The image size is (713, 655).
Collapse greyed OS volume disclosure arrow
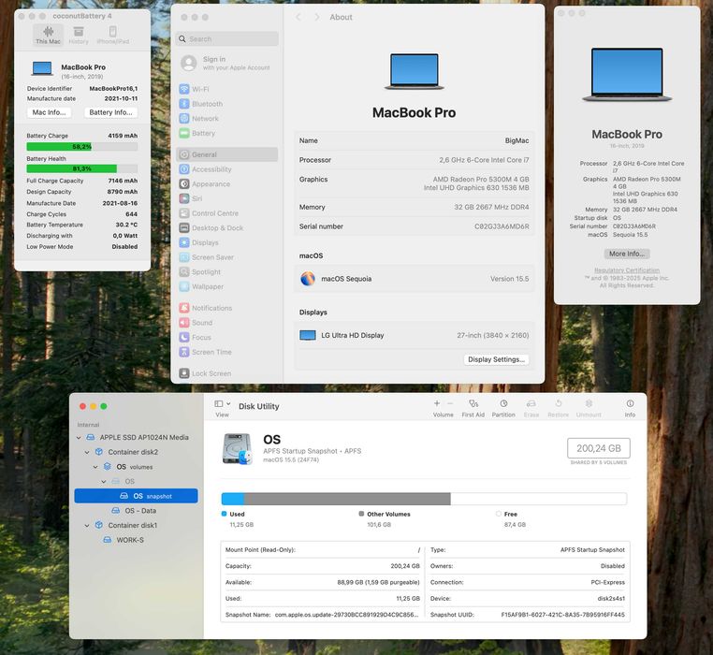(x=104, y=481)
